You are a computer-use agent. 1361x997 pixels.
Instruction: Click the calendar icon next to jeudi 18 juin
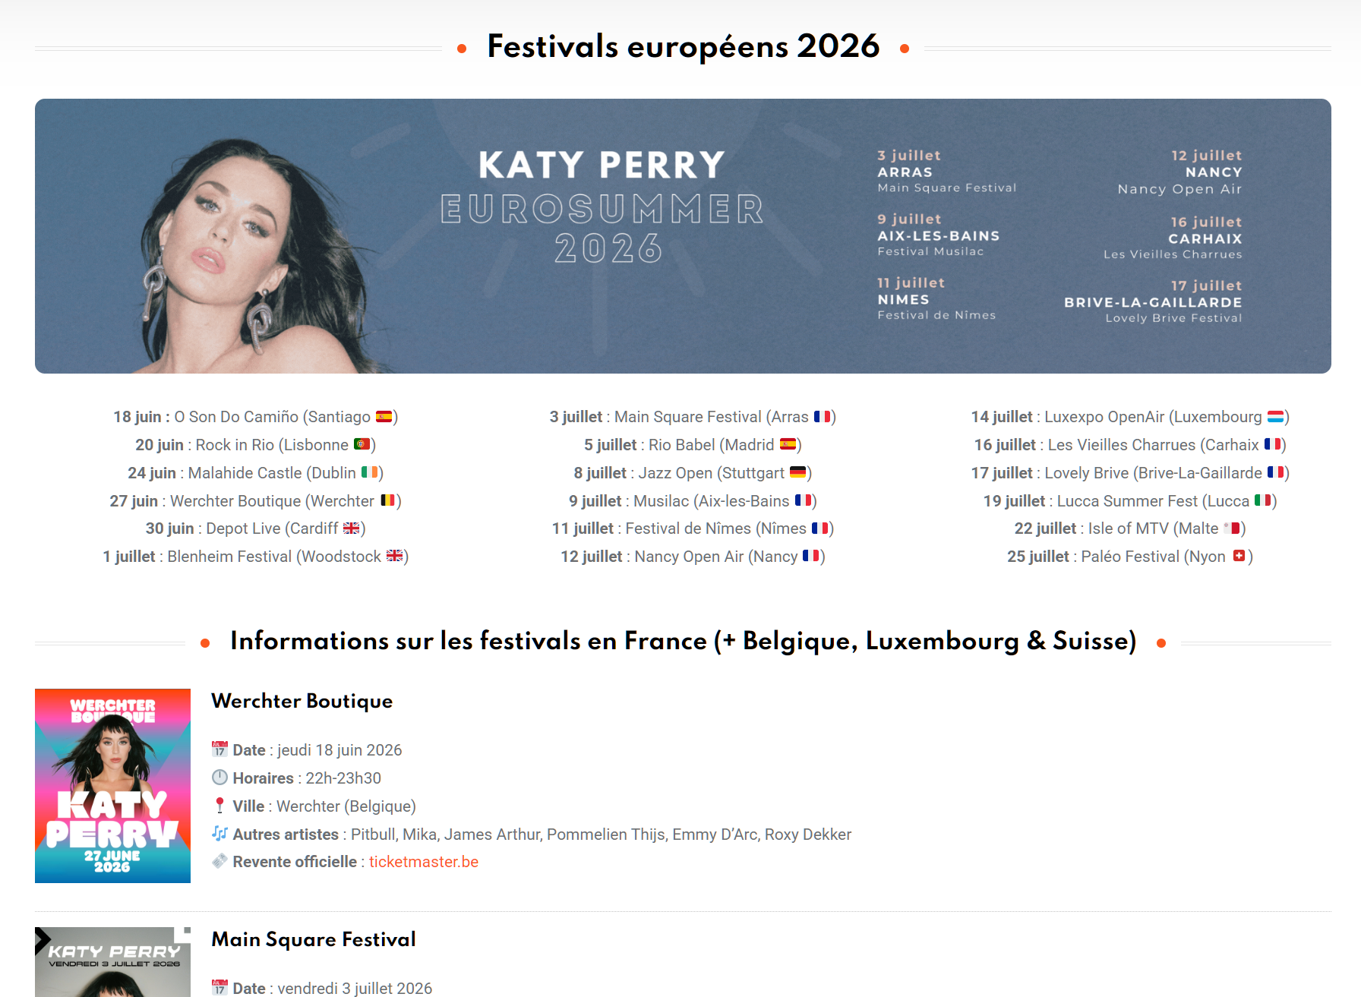point(219,749)
